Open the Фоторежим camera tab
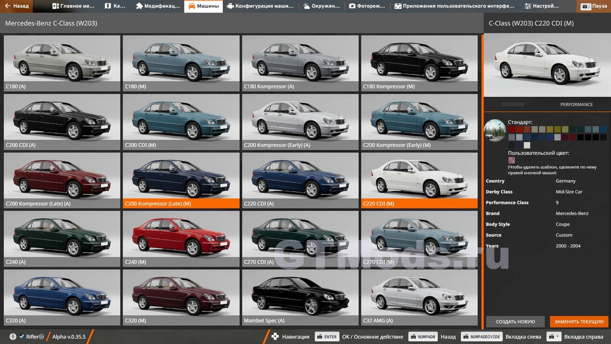Image resolution: width=611 pixels, height=344 pixels. [x=367, y=6]
